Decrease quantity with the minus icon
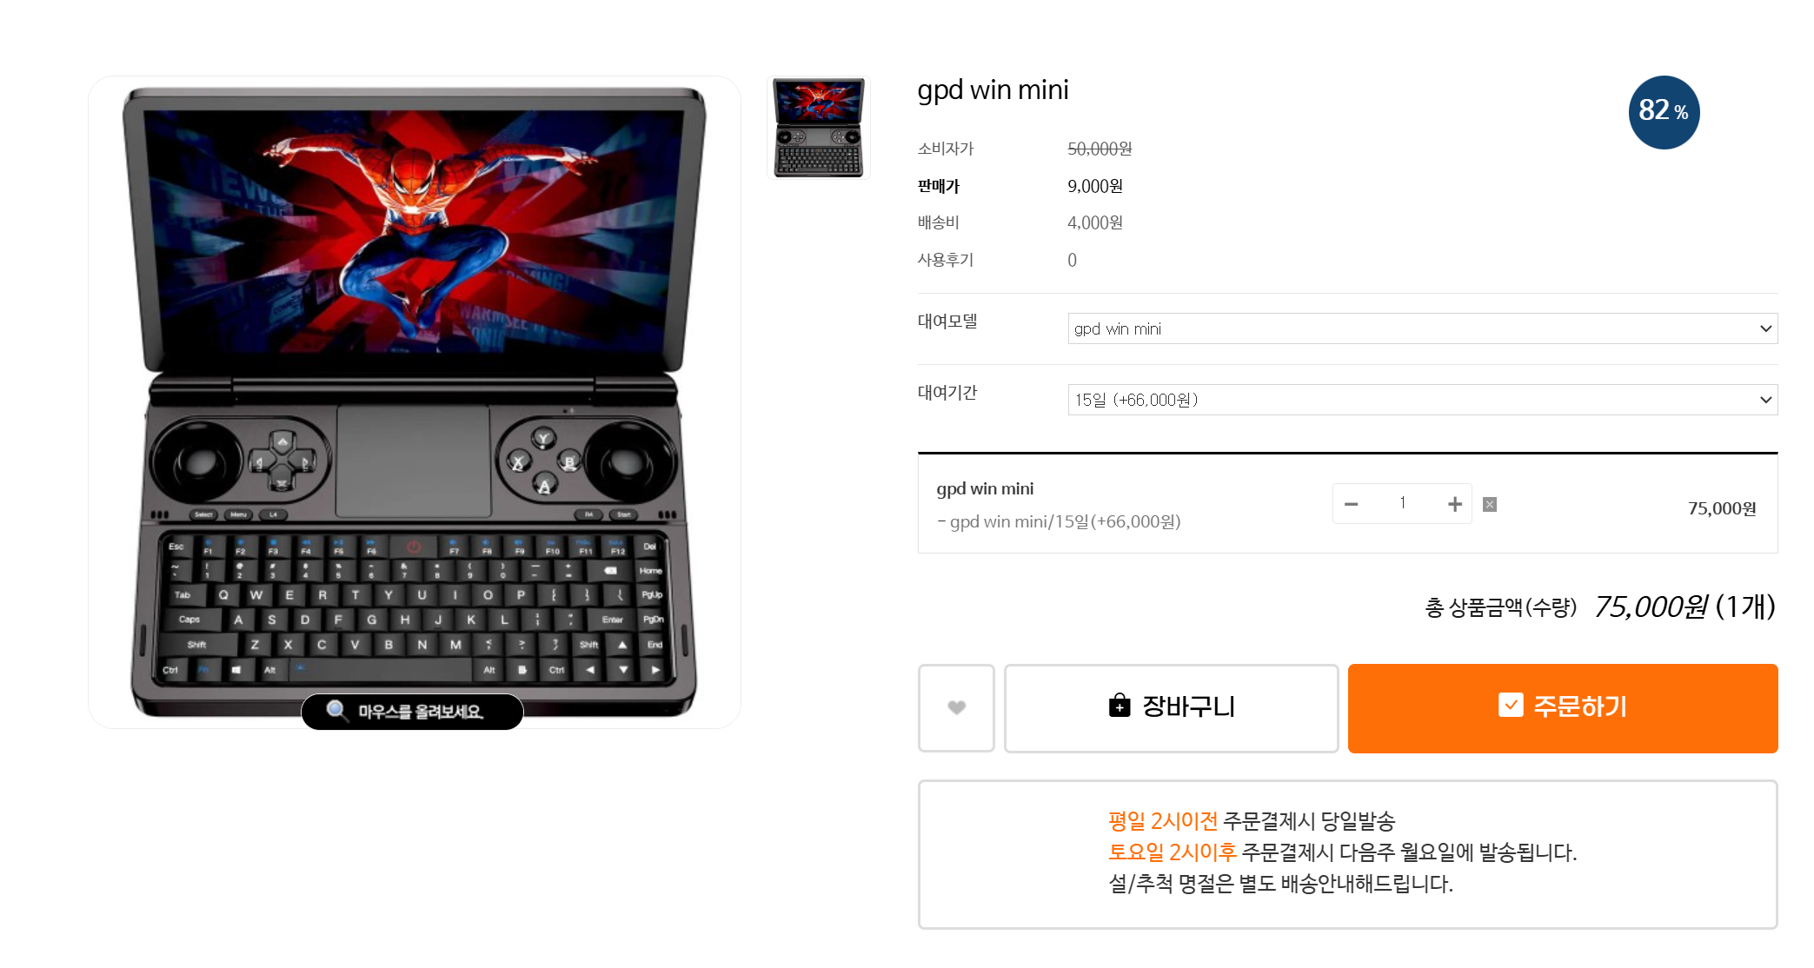The image size is (1814, 968). pyautogui.click(x=1351, y=504)
